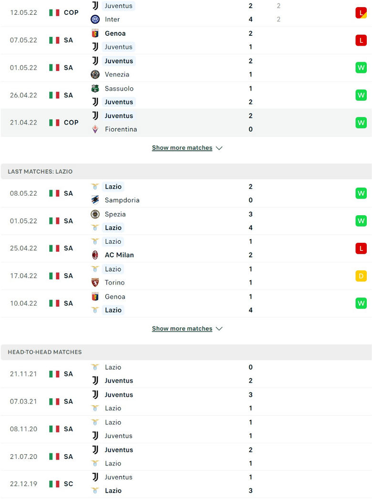Click Show more matches link under Lazio
This screenshot has height=499, width=372.
click(x=182, y=328)
